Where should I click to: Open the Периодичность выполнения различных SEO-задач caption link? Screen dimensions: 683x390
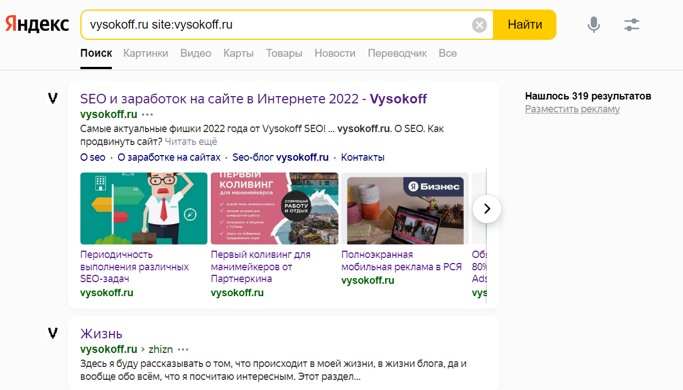click(x=134, y=267)
